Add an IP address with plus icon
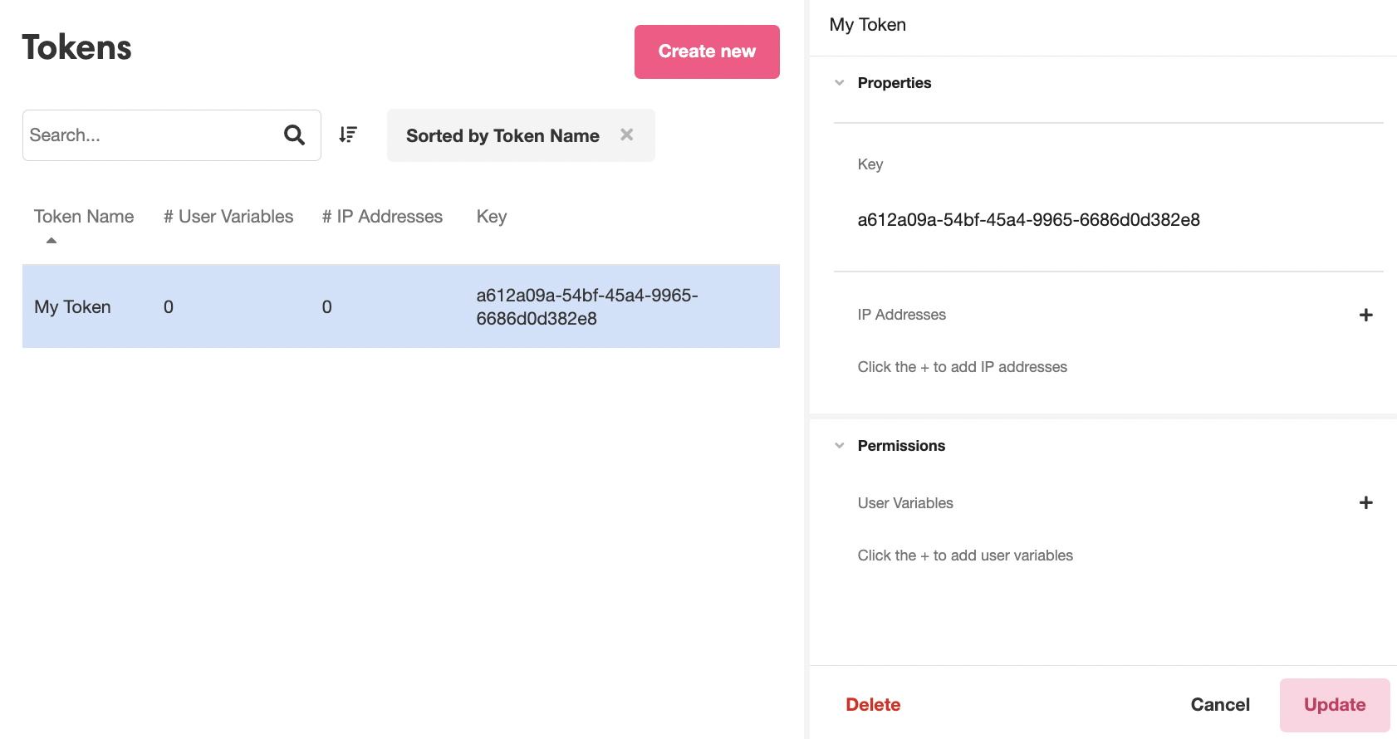The width and height of the screenshot is (1397, 739). [1365, 315]
